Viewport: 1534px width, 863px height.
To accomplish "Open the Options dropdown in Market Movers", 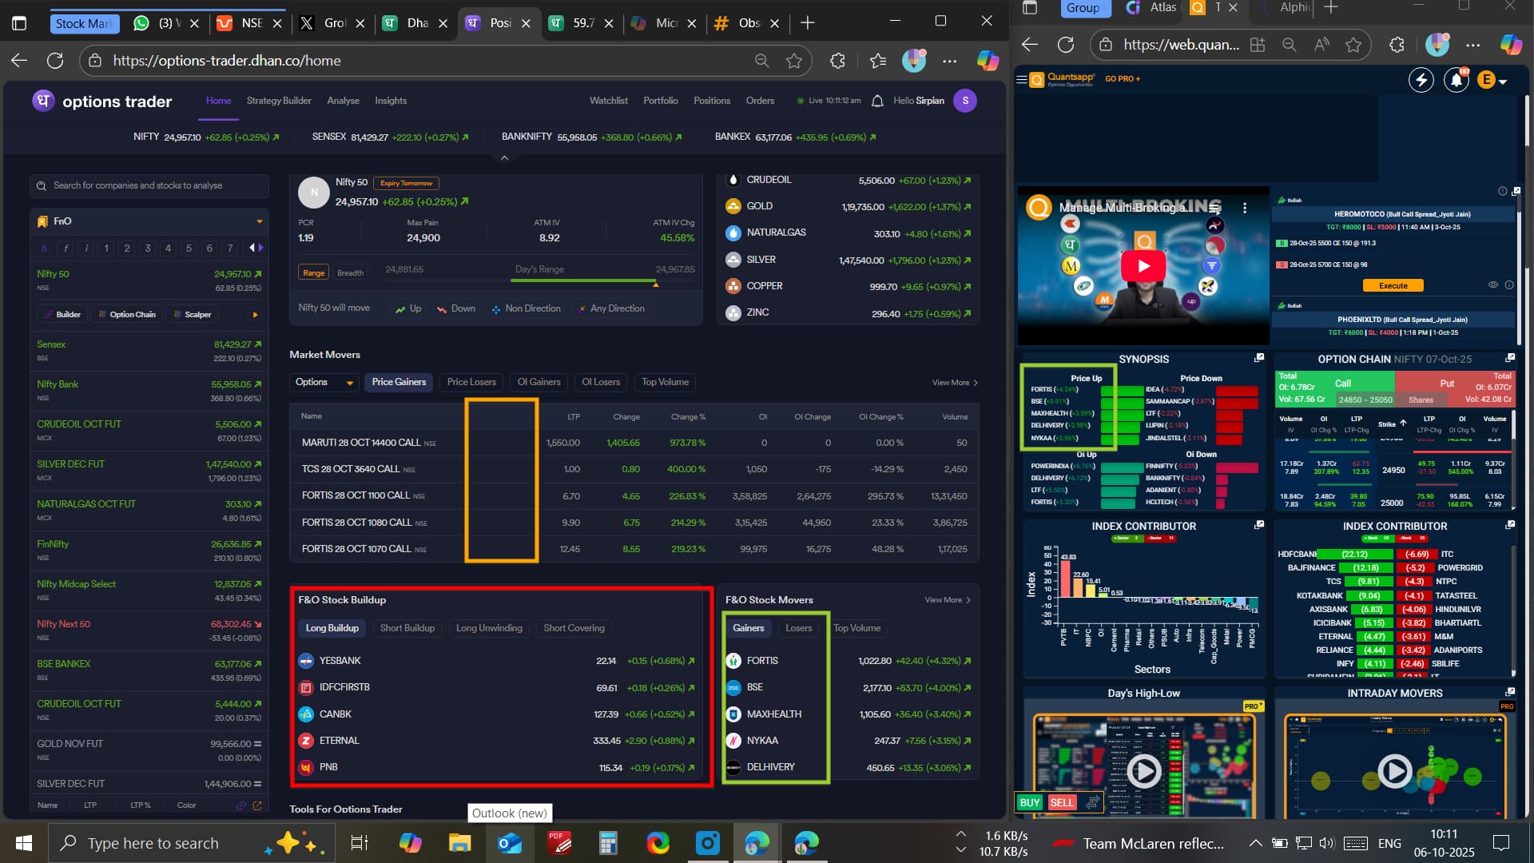I will coord(324,382).
